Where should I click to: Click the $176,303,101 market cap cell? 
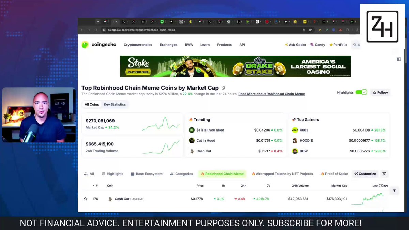[336, 199]
